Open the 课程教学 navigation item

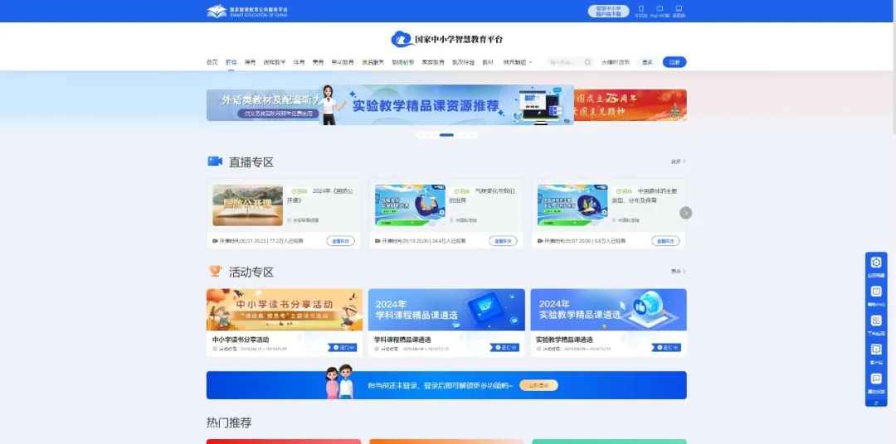pos(275,62)
